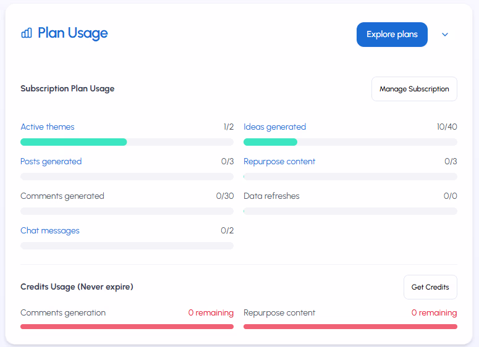This screenshot has height=347, width=479.
Task: Click the Credits Usage (Never expire) heading
Action: pos(77,286)
